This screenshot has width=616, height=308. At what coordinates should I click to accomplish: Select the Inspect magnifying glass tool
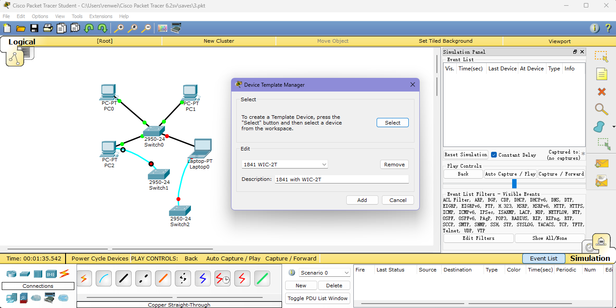click(601, 109)
